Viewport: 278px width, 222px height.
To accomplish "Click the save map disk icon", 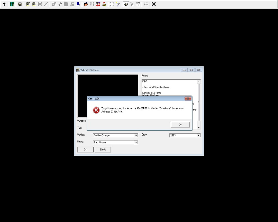I will click(x=20, y=4).
